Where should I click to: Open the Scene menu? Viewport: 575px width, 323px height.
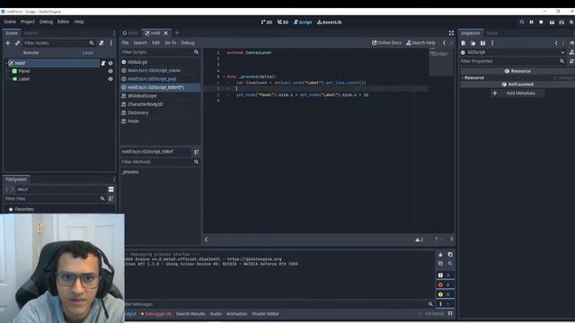point(10,22)
